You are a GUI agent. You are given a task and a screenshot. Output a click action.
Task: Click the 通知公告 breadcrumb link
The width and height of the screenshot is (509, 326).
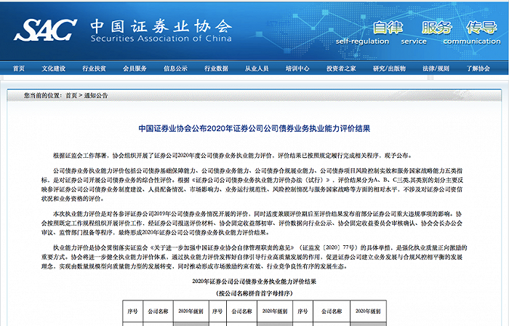[x=96, y=95]
